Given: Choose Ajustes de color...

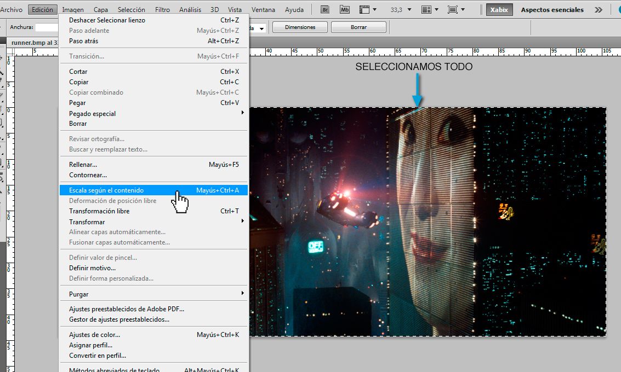Looking at the screenshot, I should pyautogui.click(x=153, y=335).
